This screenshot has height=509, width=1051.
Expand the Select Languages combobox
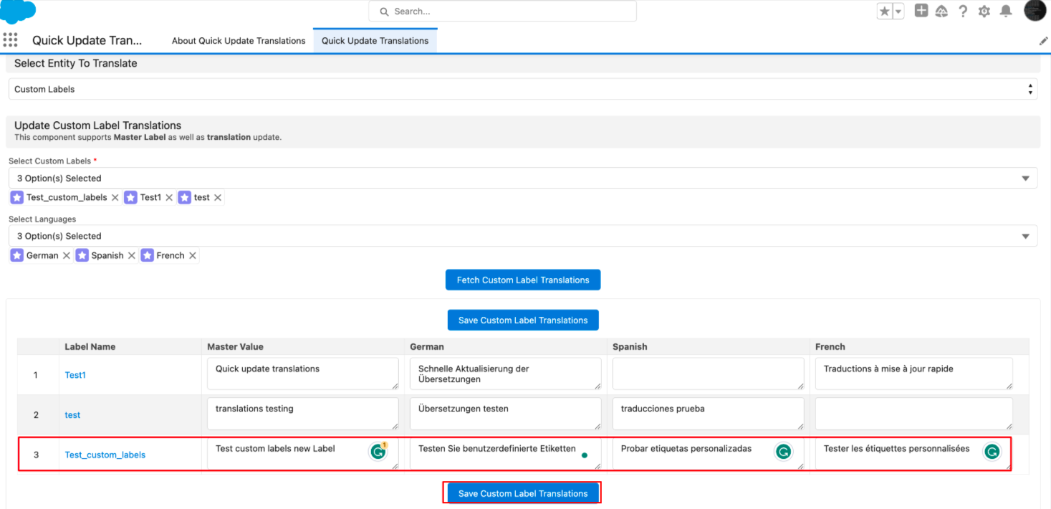point(523,236)
